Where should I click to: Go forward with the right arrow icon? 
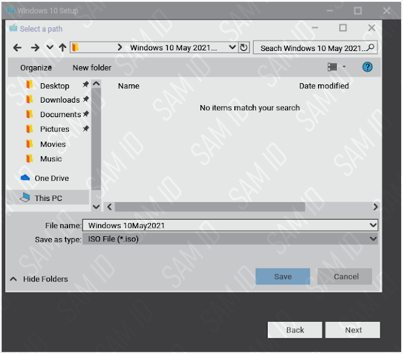click(x=35, y=48)
